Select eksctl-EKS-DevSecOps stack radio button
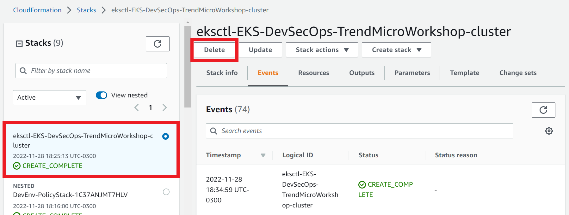This screenshot has width=569, height=215. pyautogui.click(x=165, y=136)
